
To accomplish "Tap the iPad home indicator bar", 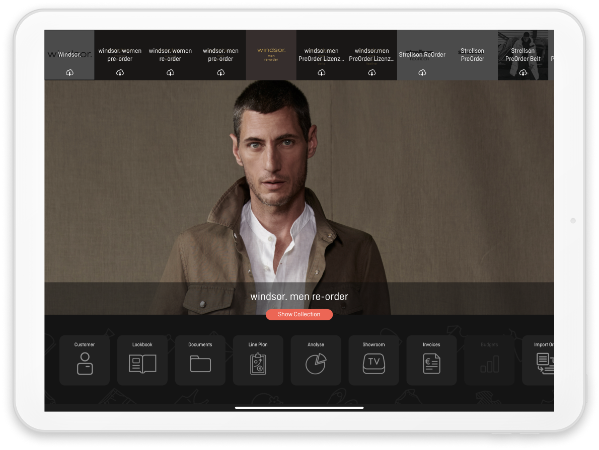I will (x=299, y=408).
